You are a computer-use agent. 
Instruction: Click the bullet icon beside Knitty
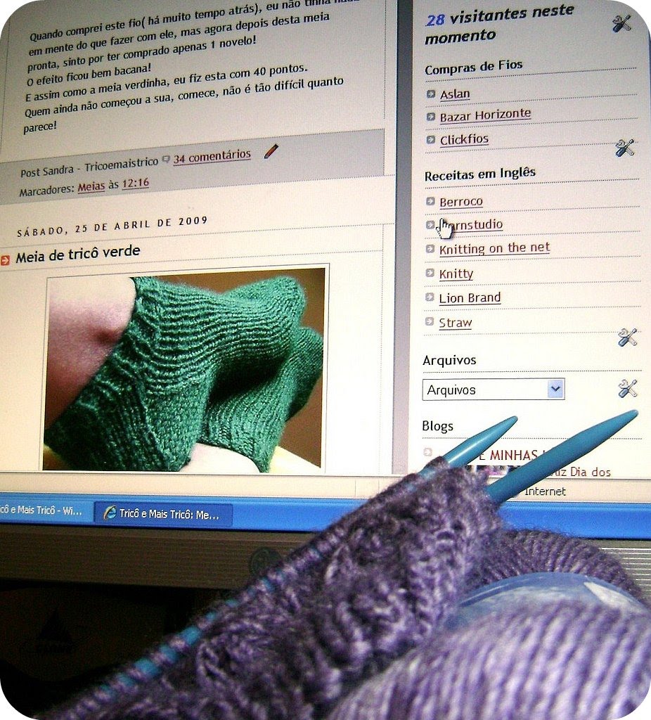430,273
